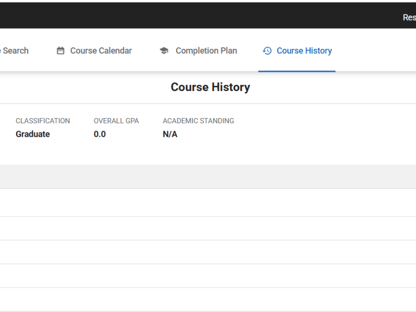The width and height of the screenshot is (416, 312).
Task: Click the history clock icon beside Course History
Action: 267,50
